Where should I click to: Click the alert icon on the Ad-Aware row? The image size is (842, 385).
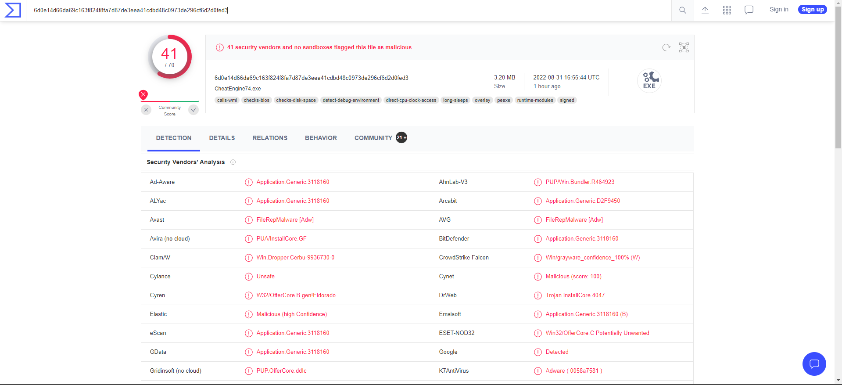click(249, 182)
